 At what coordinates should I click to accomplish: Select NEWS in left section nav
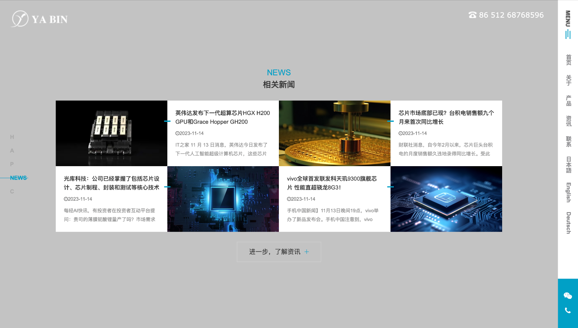point(18,178)
